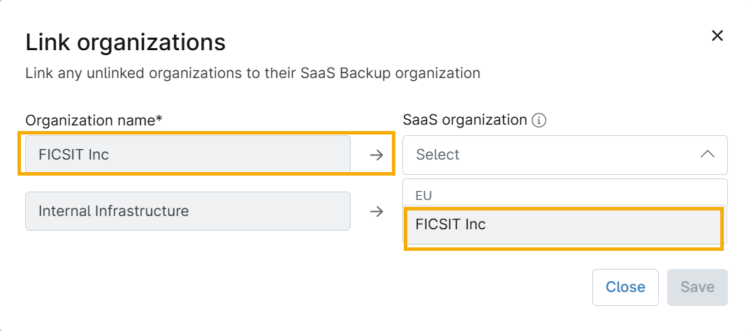Close the Link organizations dialog with X
Image resolution: width=751 pixels, height=331 pixels.
click(717, 36)
